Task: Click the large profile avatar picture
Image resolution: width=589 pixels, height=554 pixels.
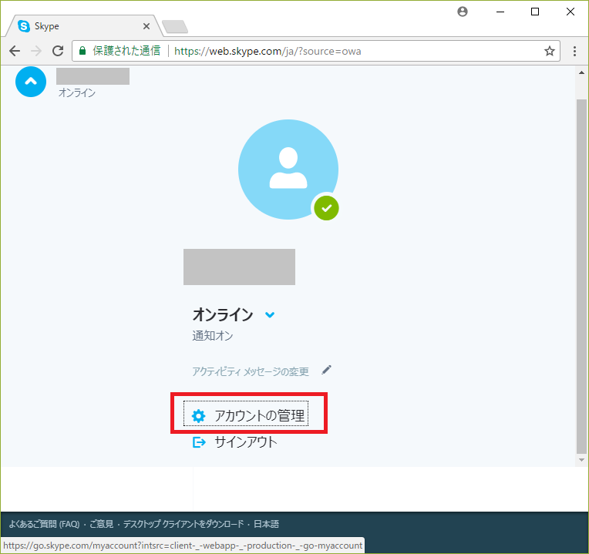Action: (288, 170)
